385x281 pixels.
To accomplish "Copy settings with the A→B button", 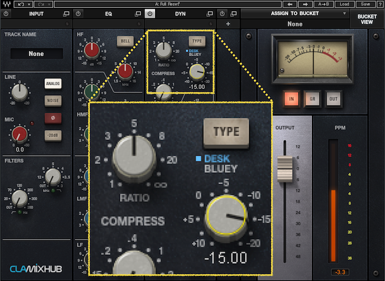I will pyautogui.click(x=324, y=4).
